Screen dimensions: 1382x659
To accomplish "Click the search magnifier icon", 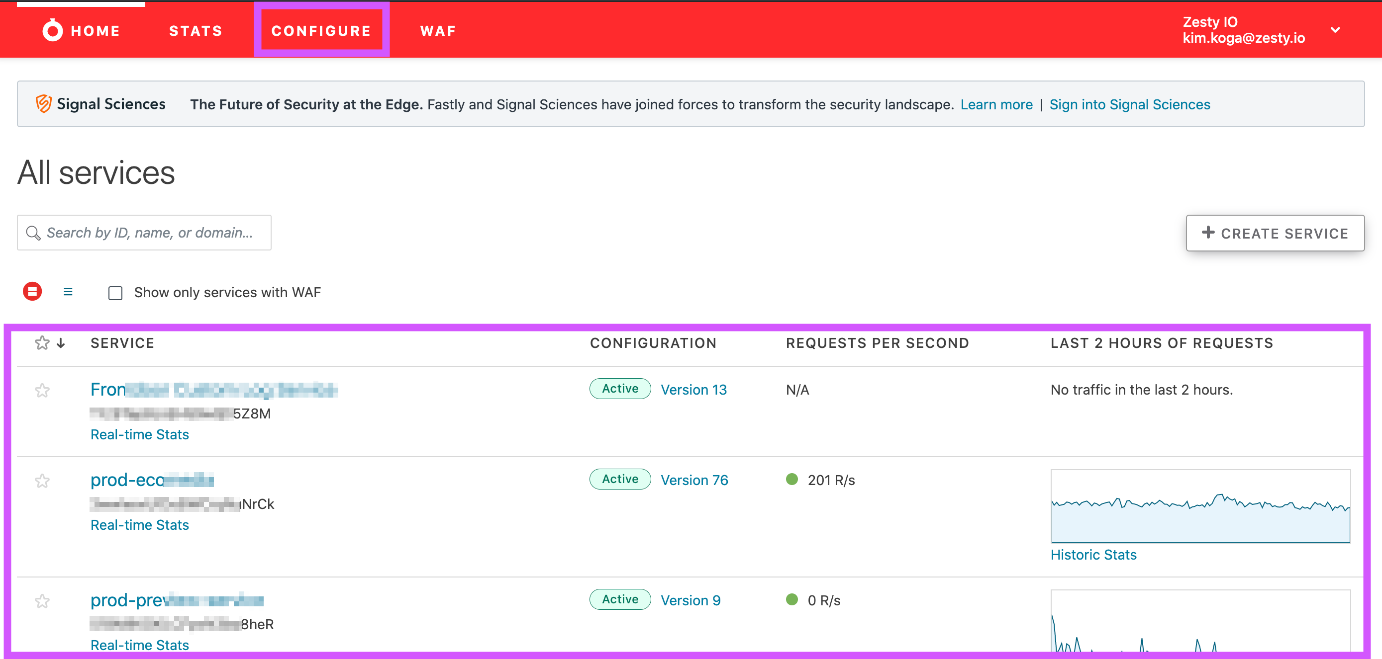I will click(x=33, y=233).
